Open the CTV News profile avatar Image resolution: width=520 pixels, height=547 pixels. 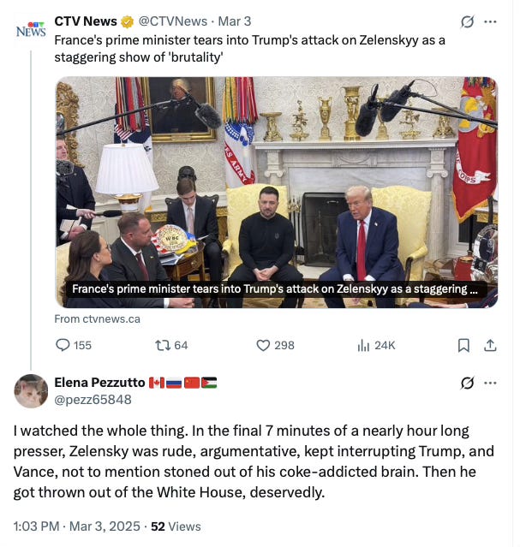point(31,30)
